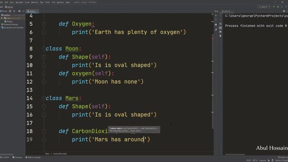Click the scroll-to-end icon in Run panel
The image size is (288, 162).
coord(220,28)
